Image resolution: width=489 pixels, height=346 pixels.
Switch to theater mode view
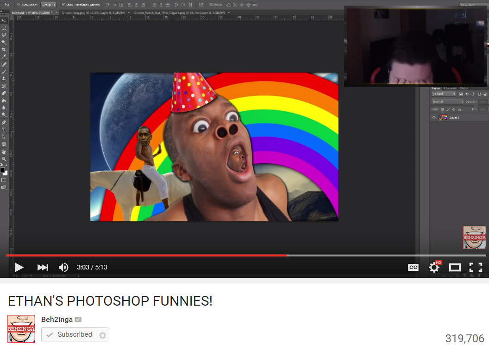pyautogui.click(x=455, y=267)
